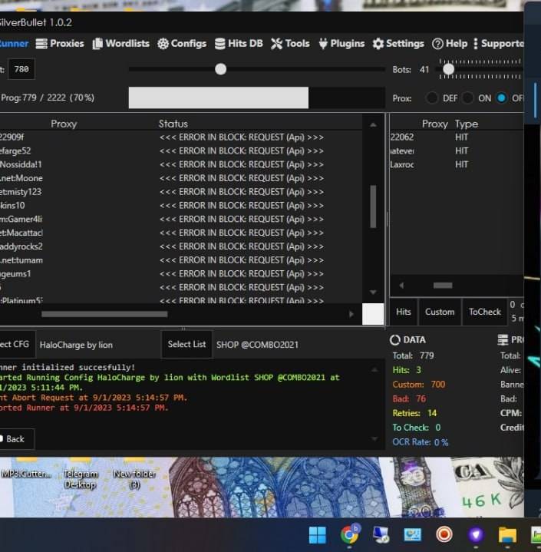Open the Help menu
Image resolution: width=541 pixels, height=552 pixels.
tap(450, 44)
